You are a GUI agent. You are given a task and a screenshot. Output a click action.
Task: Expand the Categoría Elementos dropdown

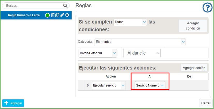click(140, 42)
